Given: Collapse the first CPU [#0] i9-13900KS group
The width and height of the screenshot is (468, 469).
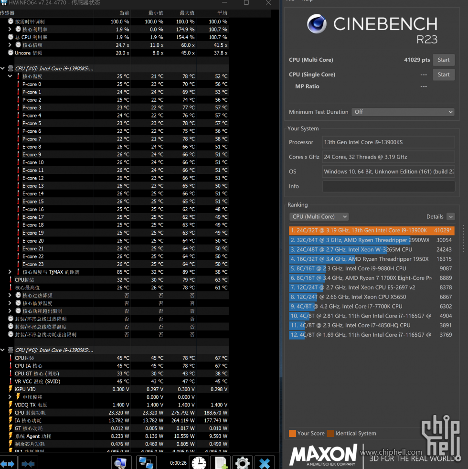Looking at the screenshot, I should [3, 68].
